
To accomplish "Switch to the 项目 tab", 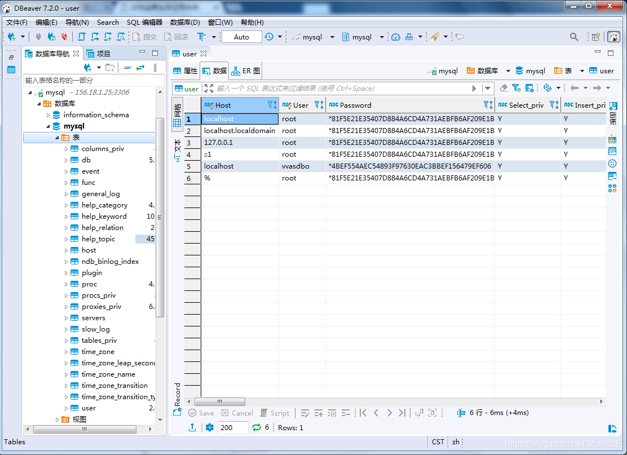I will coord(98,54).
